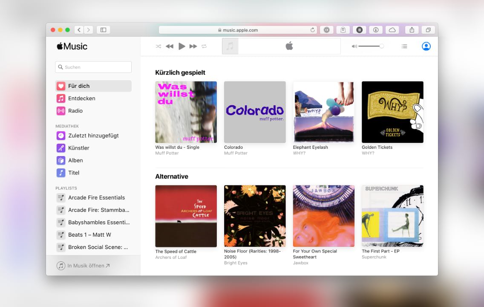Toggle shuffle playback
This screenshot has width=484, height=307.
158,46
